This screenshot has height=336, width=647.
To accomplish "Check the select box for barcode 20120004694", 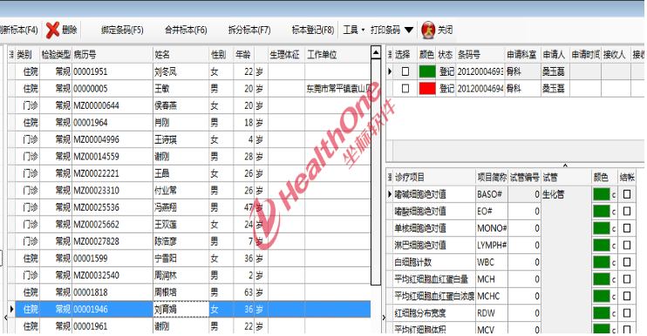I will coord(405,89).
